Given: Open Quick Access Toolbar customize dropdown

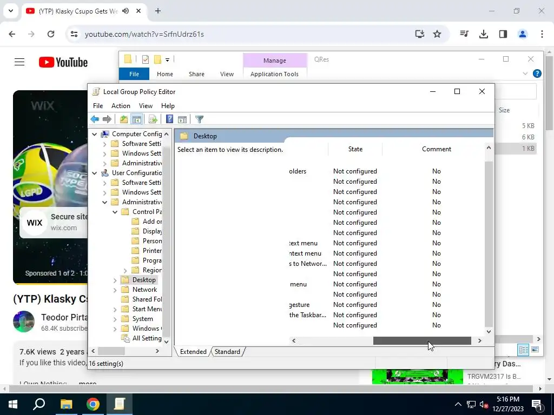Looking at the screenshot, I should [x=168, y=59].
